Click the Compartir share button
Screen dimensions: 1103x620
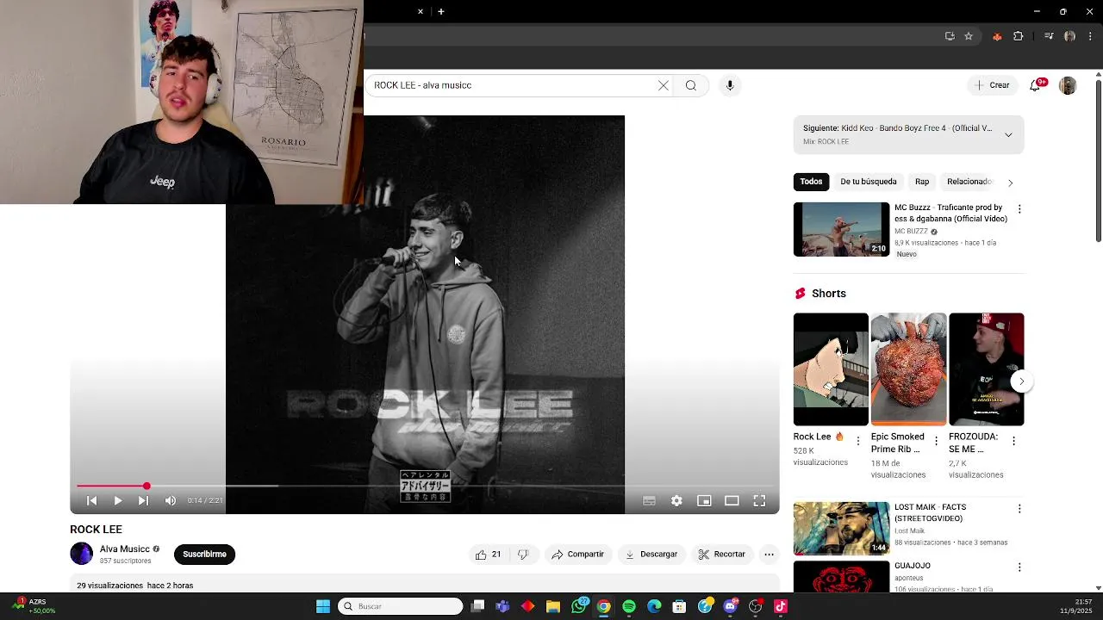[577, 555]
